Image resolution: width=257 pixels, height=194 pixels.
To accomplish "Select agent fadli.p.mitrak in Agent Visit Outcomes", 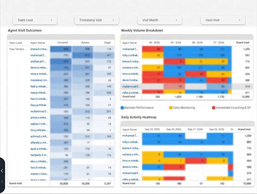I will coord(39,86).
